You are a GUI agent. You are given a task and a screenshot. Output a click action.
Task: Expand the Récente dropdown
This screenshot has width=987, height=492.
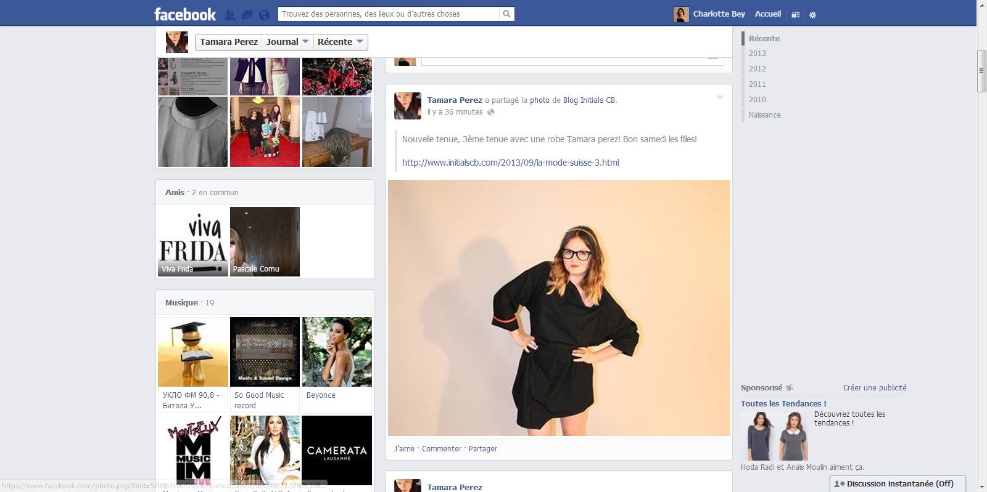point(341,42)
